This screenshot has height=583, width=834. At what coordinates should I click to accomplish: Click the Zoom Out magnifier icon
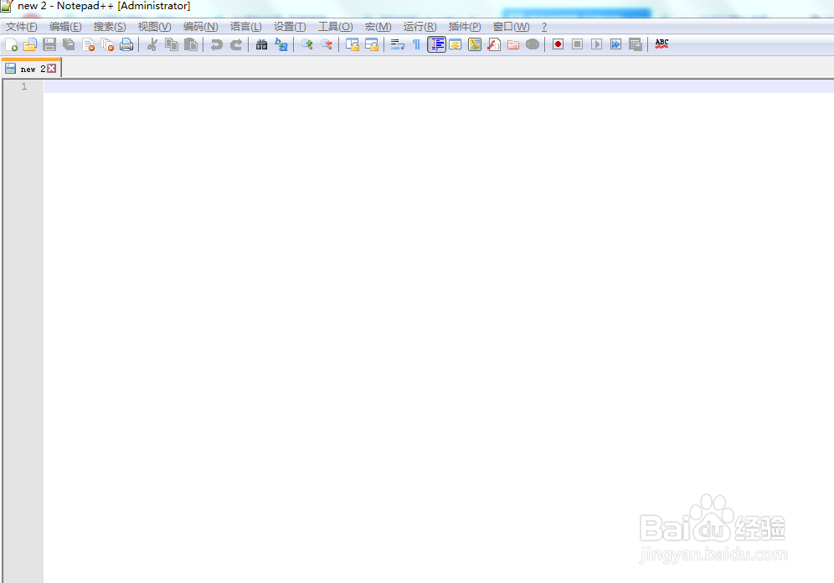(326, 44)
